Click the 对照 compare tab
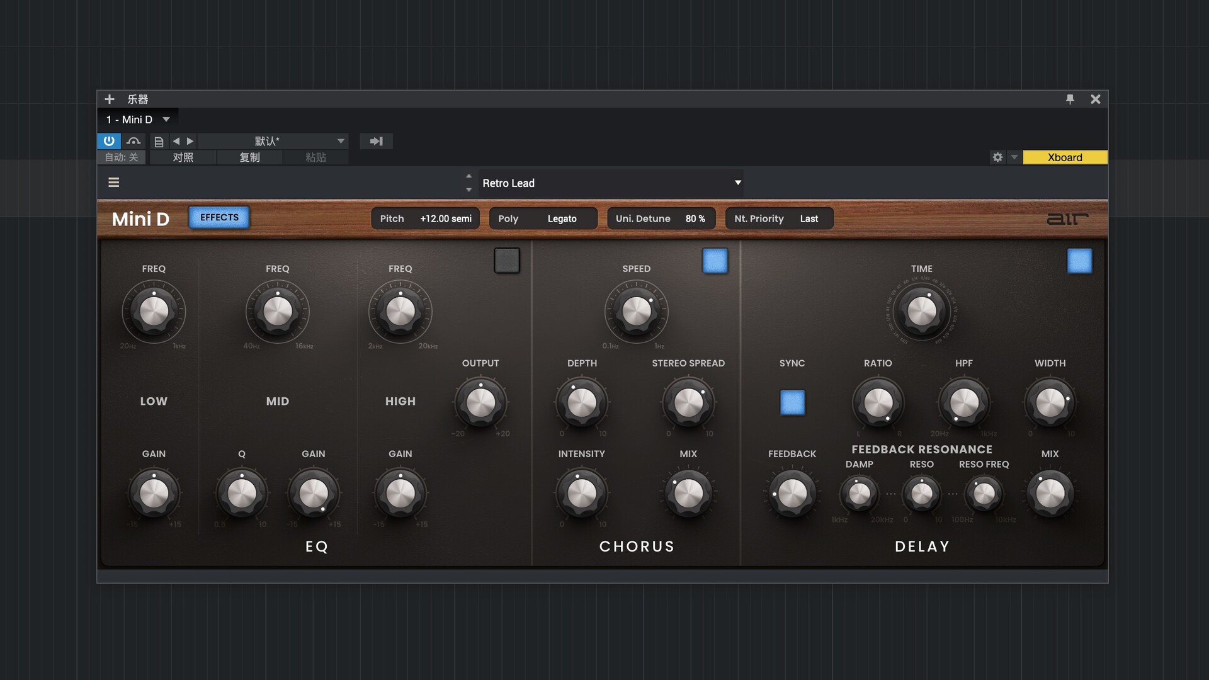Screen dimensions: 1209x680 pyautogui.click(x=183, y=157)
